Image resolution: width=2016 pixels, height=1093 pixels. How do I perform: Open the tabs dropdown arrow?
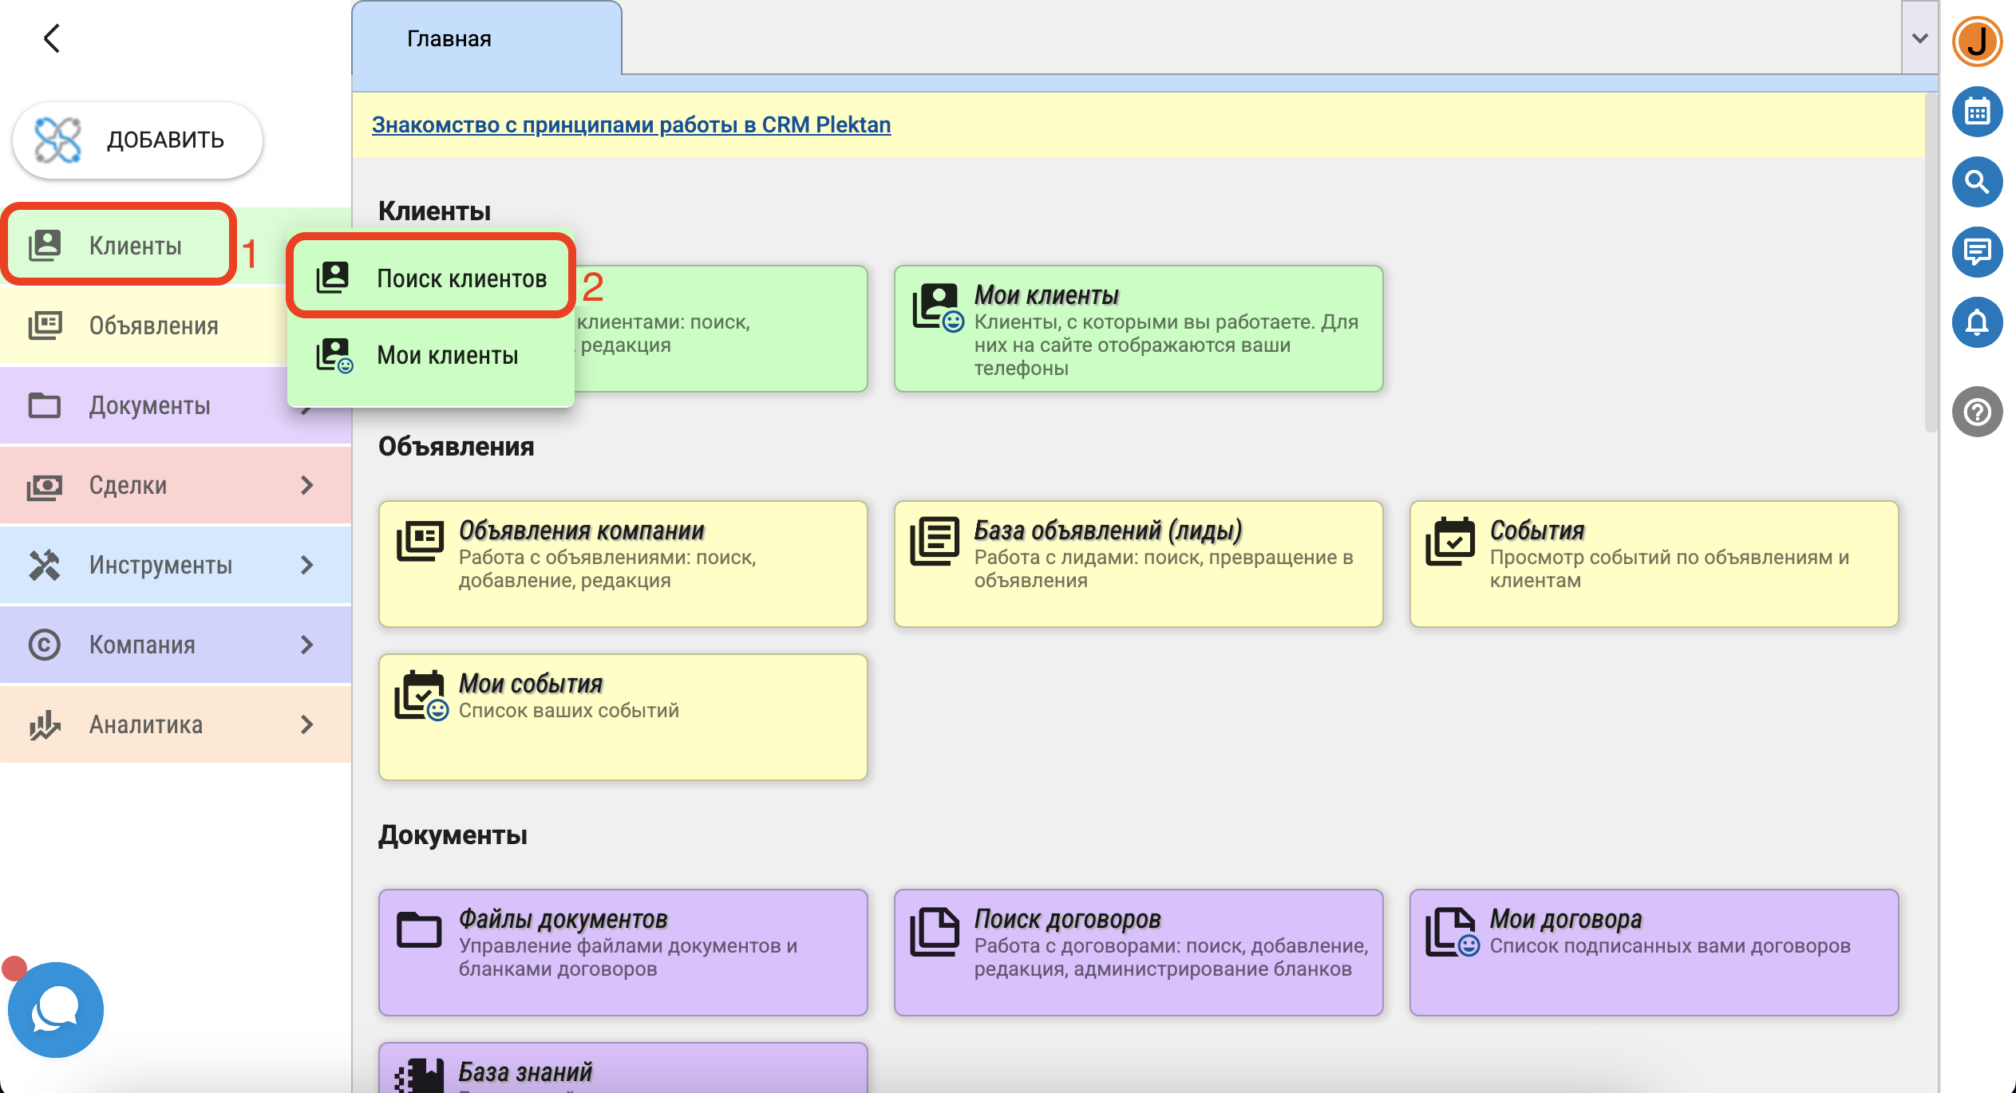pyautogui.click(x=1919, y=38)
